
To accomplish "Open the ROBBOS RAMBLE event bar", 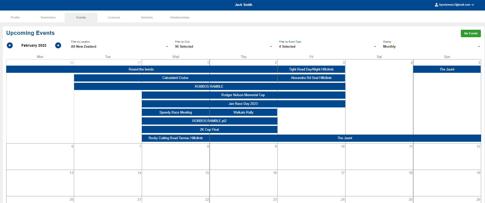I will (209, 86).
